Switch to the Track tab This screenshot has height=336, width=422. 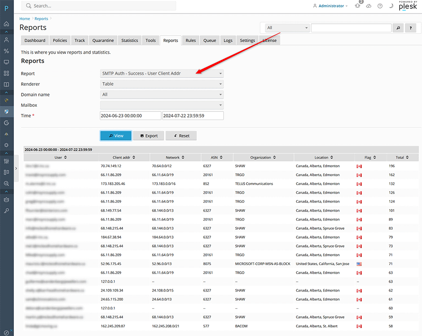tap(79, 40)
